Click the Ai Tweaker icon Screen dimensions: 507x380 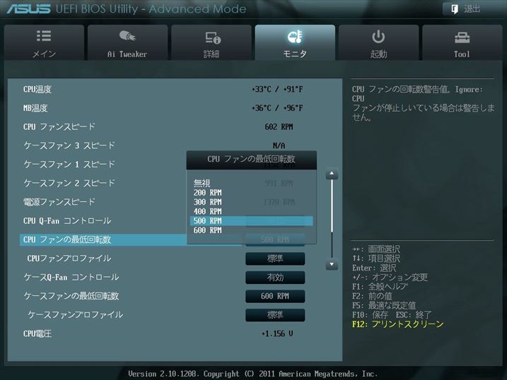127,37
